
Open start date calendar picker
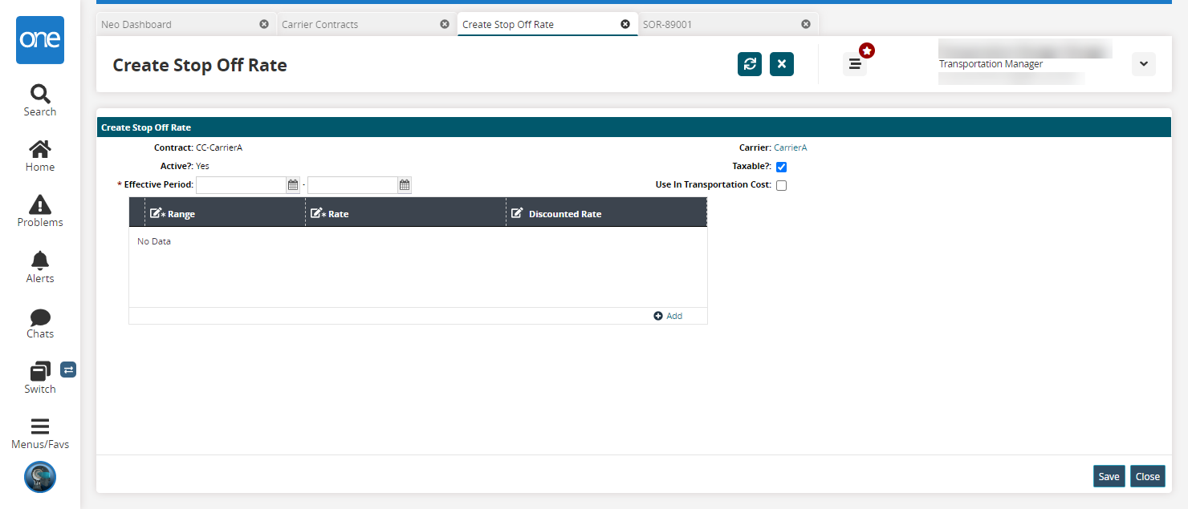coord(293,185)
